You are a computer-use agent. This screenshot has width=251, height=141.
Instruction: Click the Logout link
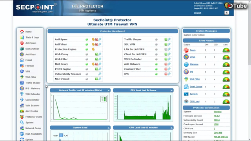[x=198, y=13]
